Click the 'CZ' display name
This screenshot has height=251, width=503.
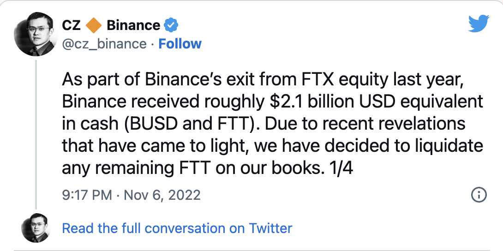(71, 25)
